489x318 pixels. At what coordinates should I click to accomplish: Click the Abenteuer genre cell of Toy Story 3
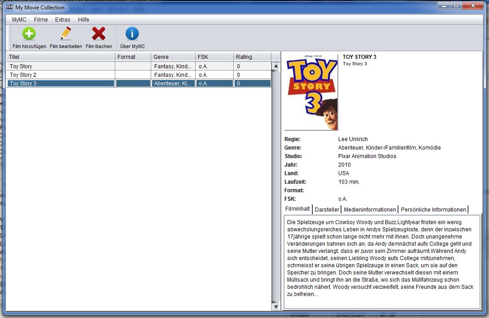click(173, 84)
